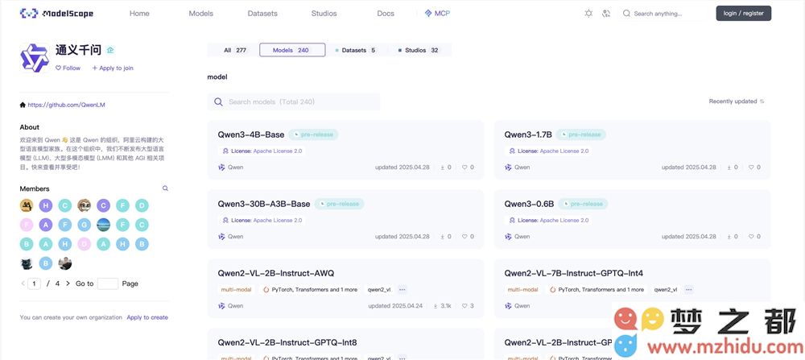Select the Studios 32 tab
Image resolution: width=805 pixels, height=360 pixels.
click(419, 50)
